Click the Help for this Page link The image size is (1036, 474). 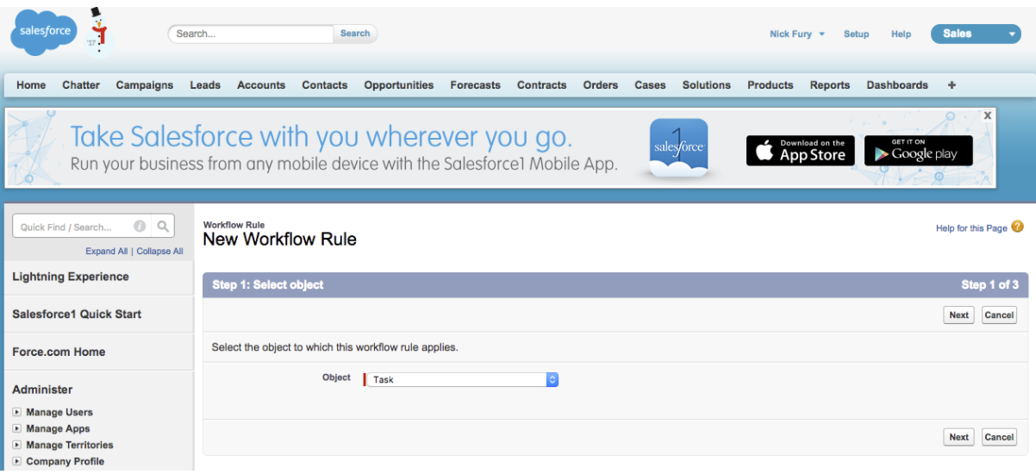971,228
